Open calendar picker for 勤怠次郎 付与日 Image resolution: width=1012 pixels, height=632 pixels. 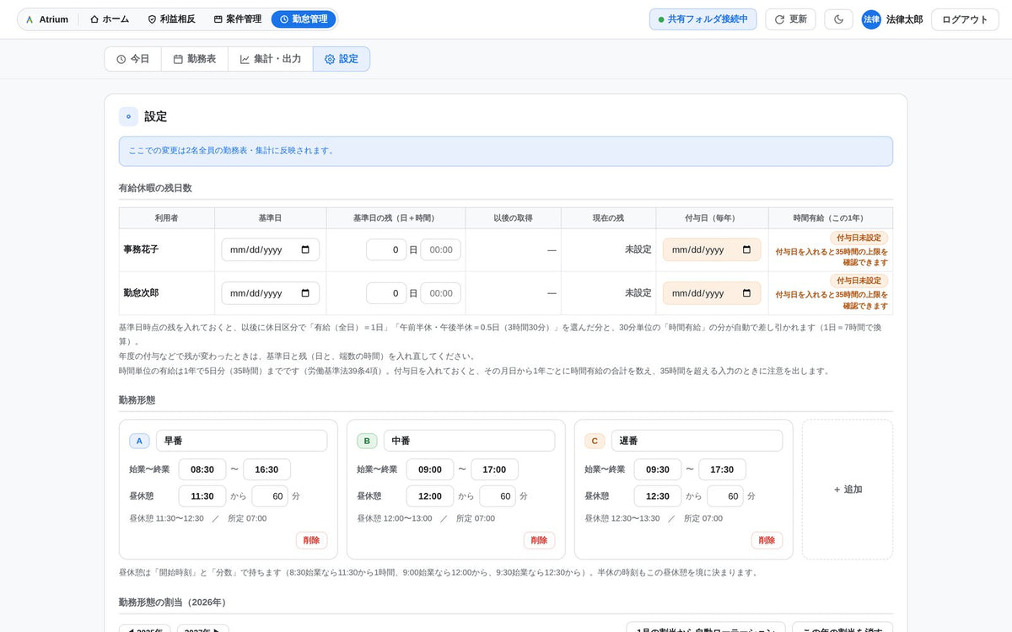(x=746, y=293)
